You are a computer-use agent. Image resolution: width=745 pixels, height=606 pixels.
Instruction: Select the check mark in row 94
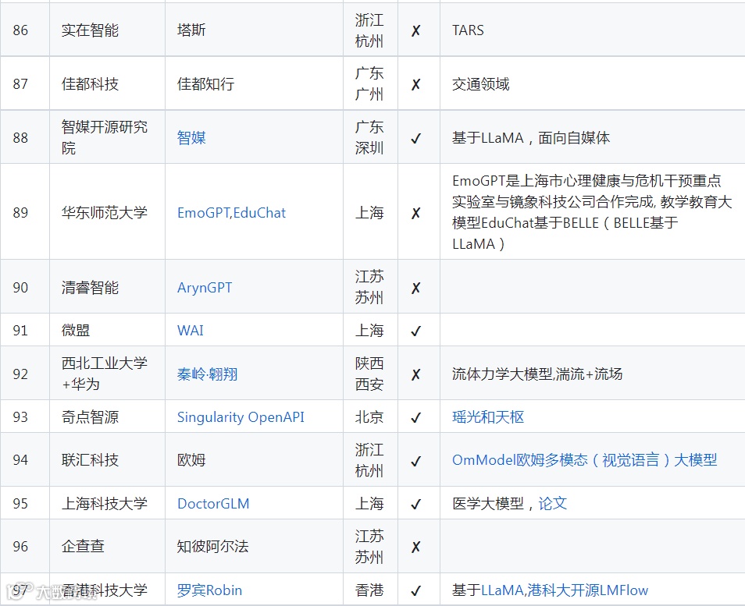coord(415,461)
